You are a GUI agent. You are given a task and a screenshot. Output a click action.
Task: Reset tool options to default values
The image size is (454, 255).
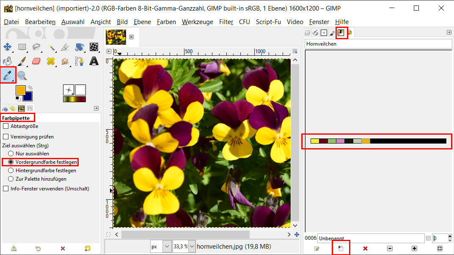(x=87, y=248)
